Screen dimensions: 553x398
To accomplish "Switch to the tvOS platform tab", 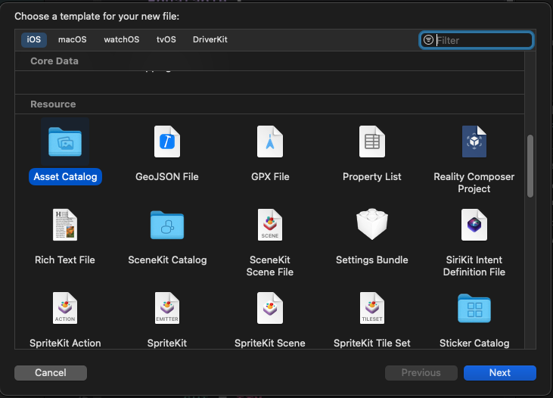I will [x=166, y=39].
